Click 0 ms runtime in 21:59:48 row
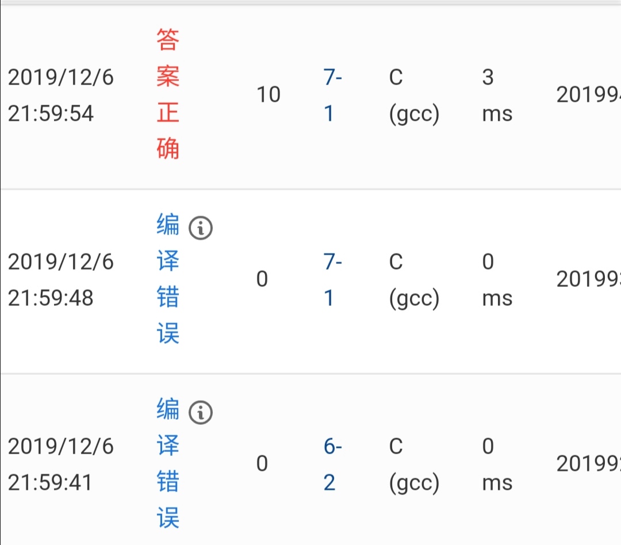The height and width of the screenshot is (545, 621). [x=496, y=279]
